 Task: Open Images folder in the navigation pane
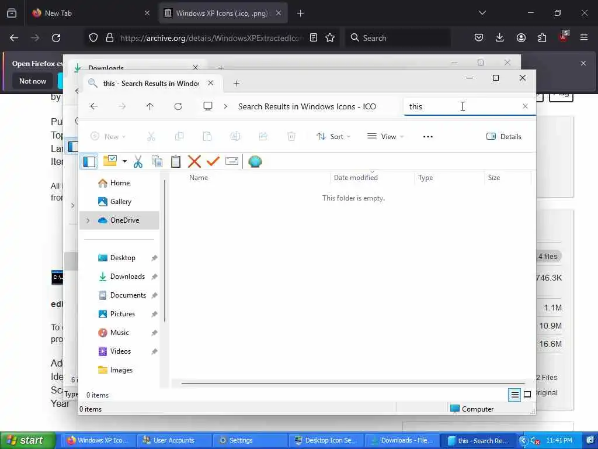point(119,370)
